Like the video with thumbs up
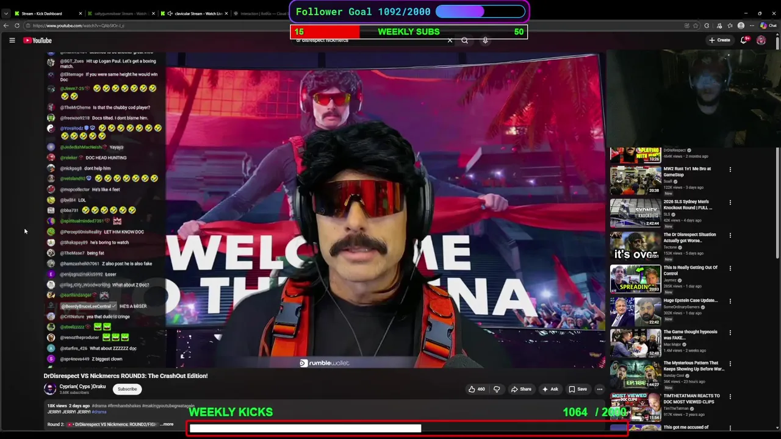 click(476, 389)
